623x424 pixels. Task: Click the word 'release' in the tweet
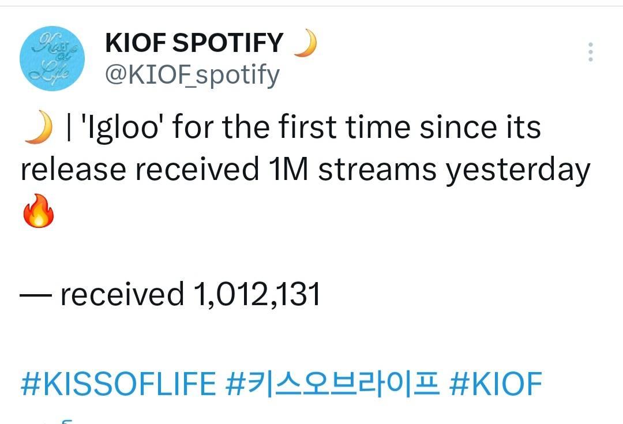click(73, 170)
